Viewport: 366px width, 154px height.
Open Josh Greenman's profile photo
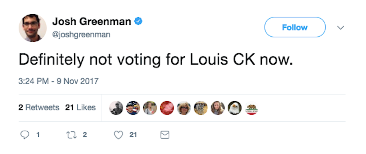[x=33, y=28]
